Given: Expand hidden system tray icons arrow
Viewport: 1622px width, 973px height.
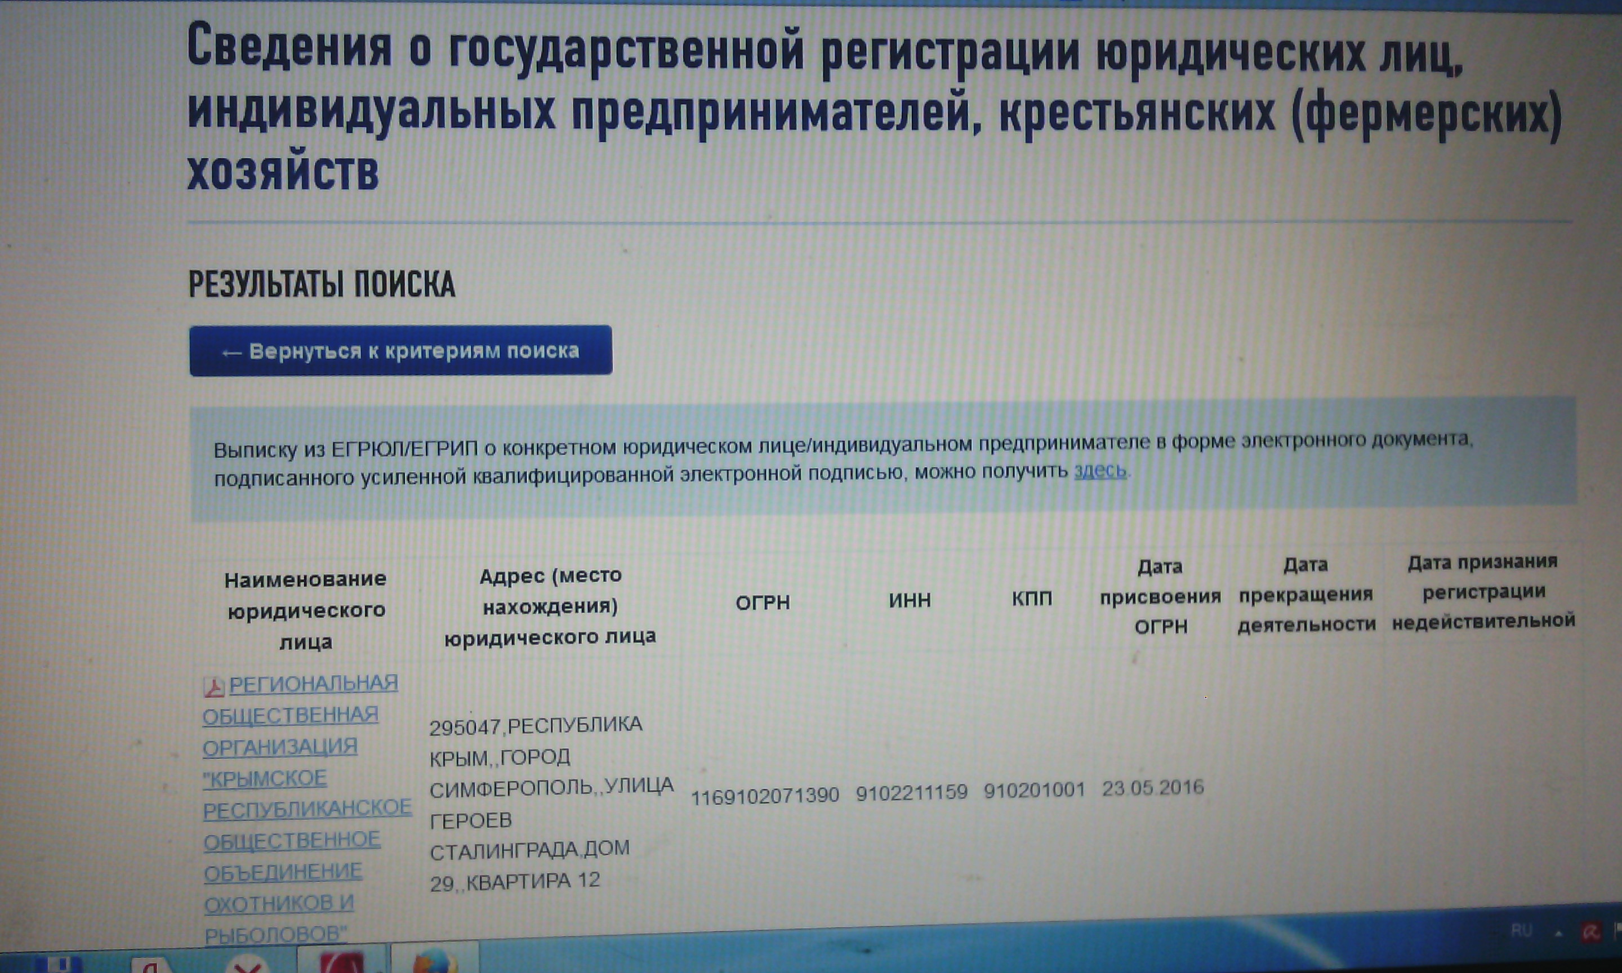Looking at the screenshot, I should (x=1558, y=933).
